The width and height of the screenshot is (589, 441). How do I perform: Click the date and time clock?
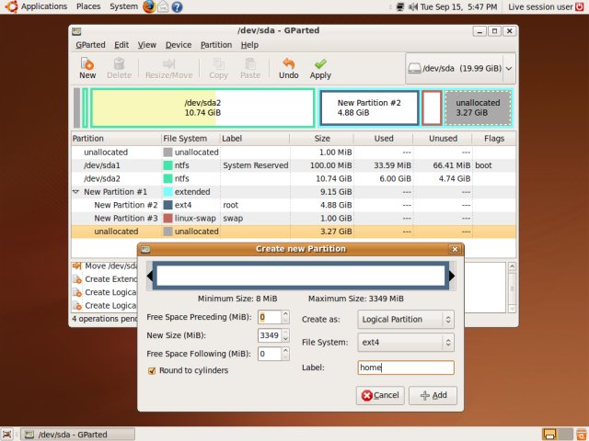coord(458,6)
